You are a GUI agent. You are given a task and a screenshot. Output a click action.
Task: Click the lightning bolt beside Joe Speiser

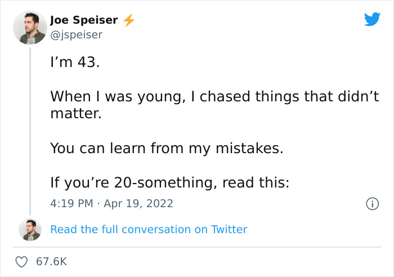[x=129, y=20]
